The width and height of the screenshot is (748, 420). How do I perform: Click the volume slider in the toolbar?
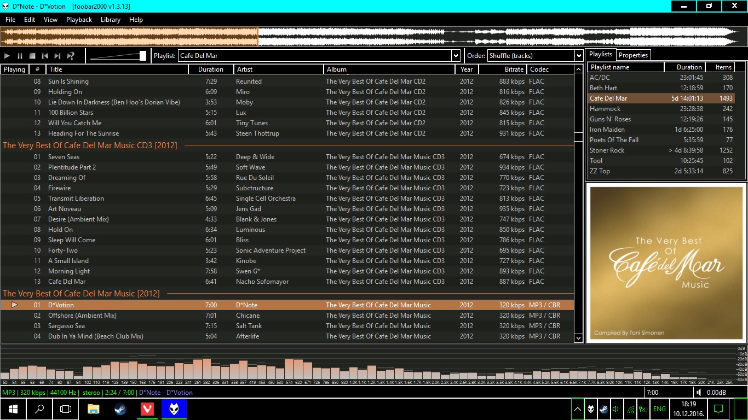pyautogui.click(x=118, y=56)
